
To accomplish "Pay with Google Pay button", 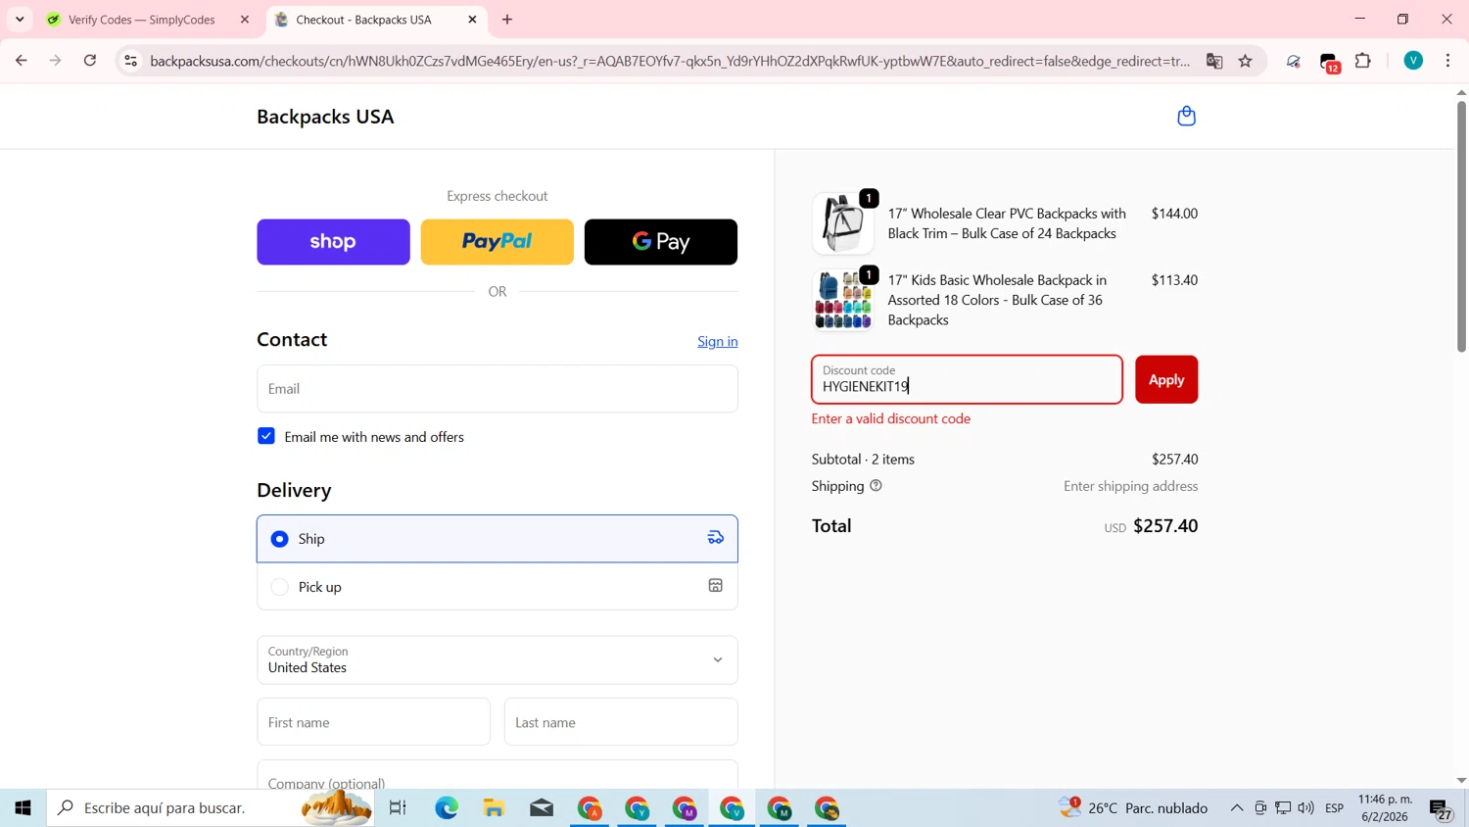I will pos(661,242).
